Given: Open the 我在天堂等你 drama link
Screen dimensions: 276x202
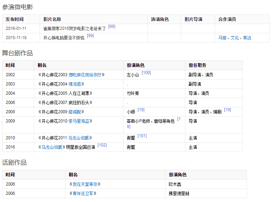Looking at the screenshot, I should point(84,184).
